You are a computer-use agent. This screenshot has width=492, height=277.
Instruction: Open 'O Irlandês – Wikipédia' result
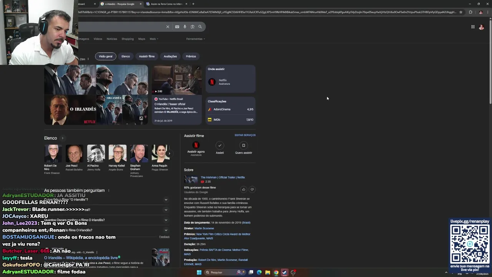pos(81,258)
